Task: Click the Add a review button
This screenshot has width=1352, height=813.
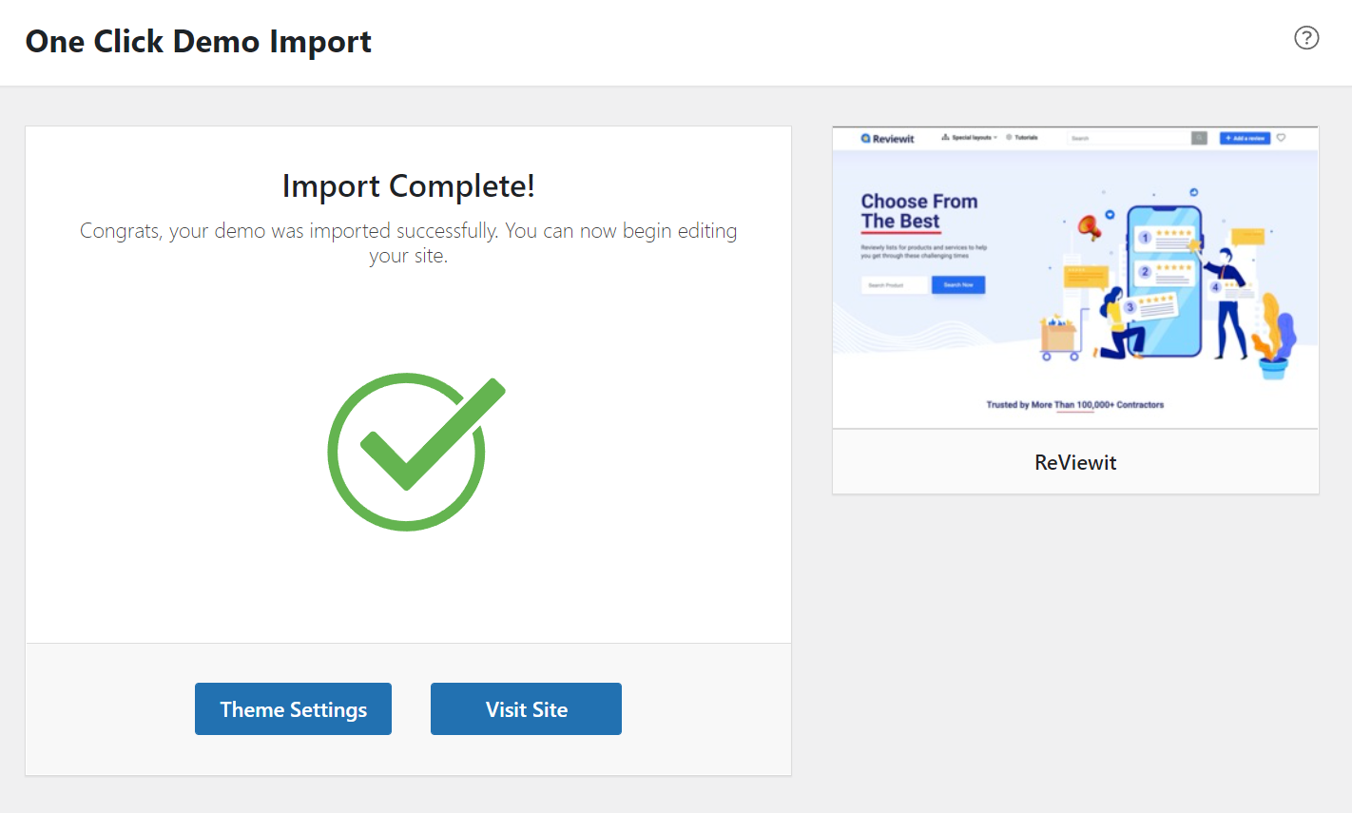Action: tap(1244, 138)
